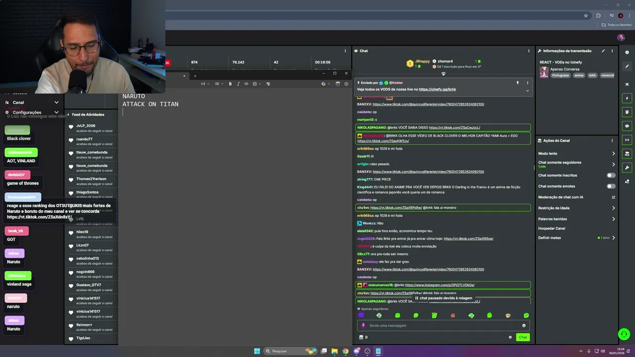The width and height of the screenshot is (635, 357).
Task: Open Discord from the taskbar
Action: pyautogui.click(x=357, y=351)
